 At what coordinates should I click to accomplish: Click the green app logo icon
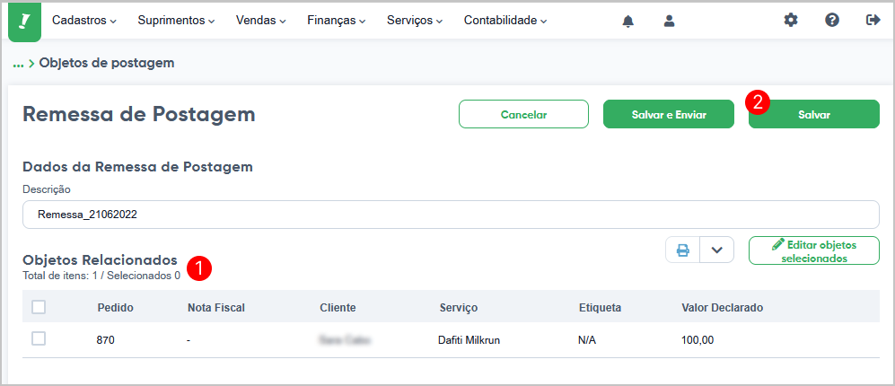(24, 22)
